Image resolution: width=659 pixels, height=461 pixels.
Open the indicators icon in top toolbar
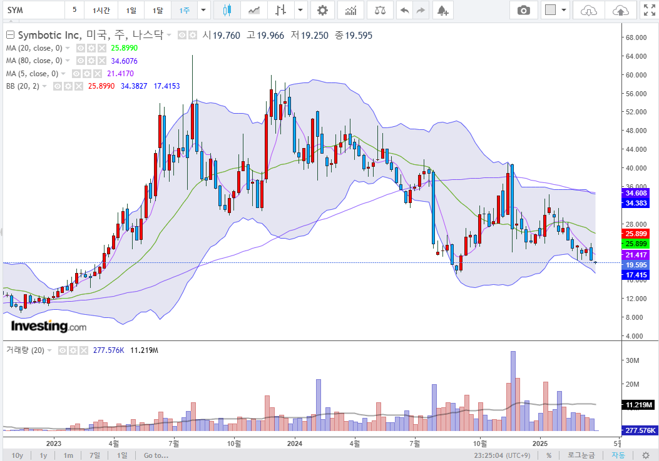click(351, 10)
